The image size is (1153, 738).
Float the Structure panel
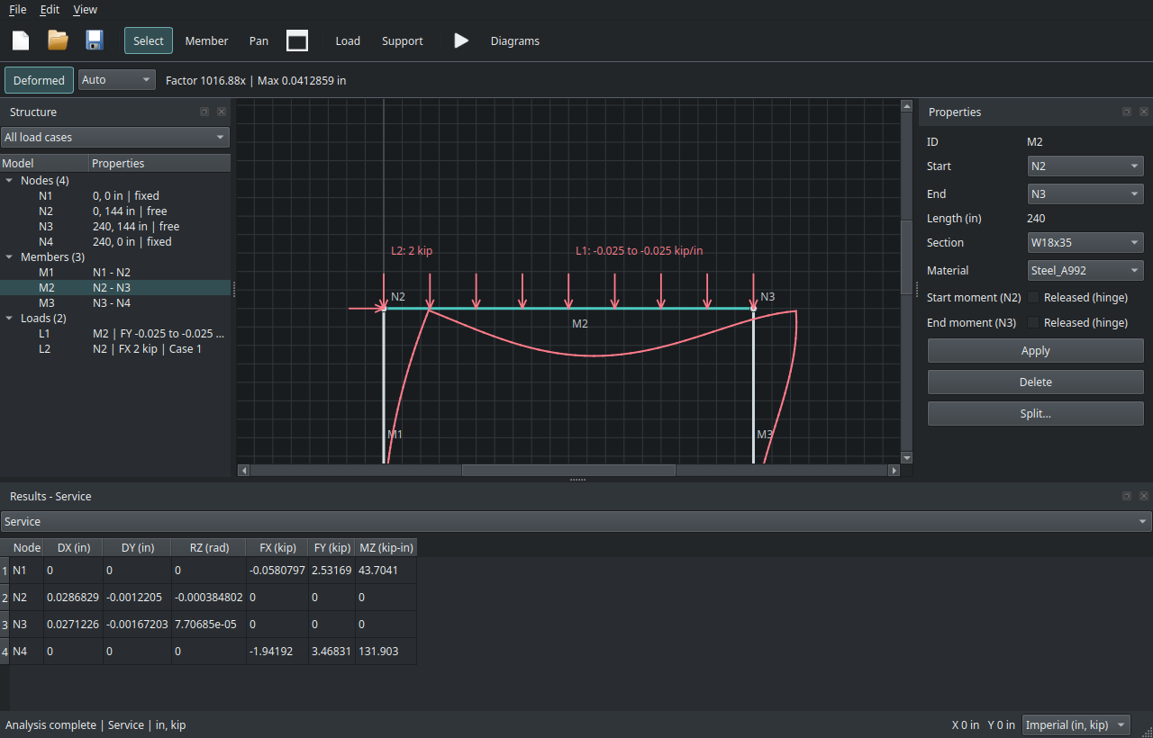pos(204,112)
